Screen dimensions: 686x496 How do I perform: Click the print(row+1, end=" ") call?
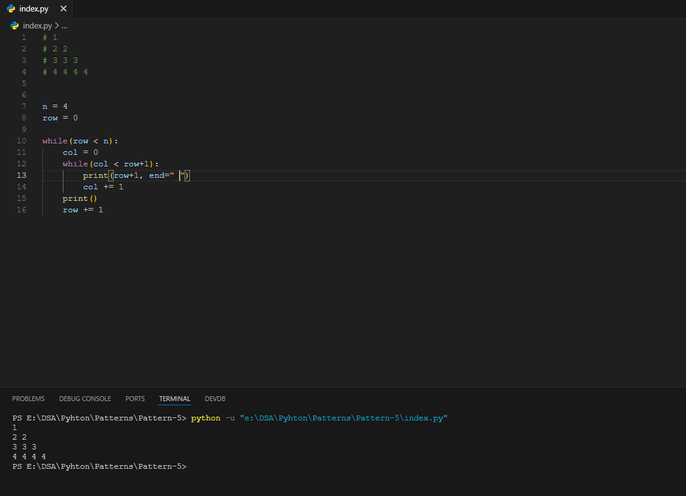(136, 175)
